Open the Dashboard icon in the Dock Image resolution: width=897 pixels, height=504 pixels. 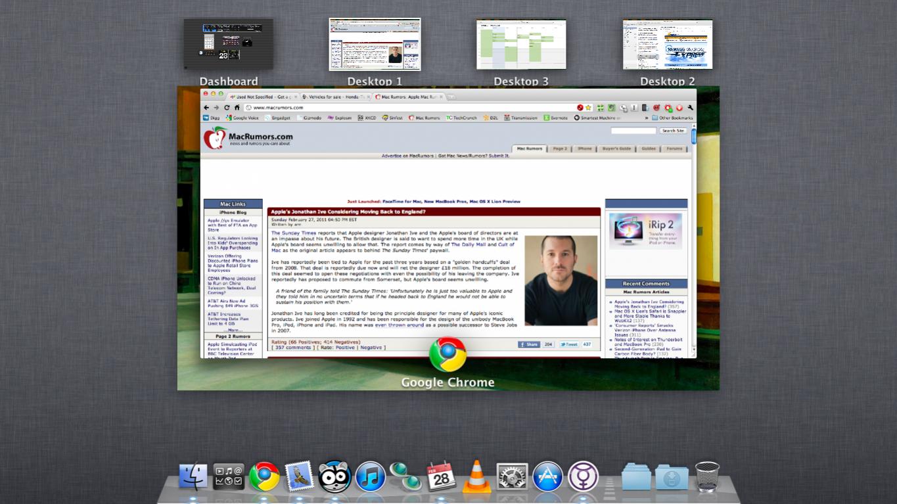pos(229,477)
